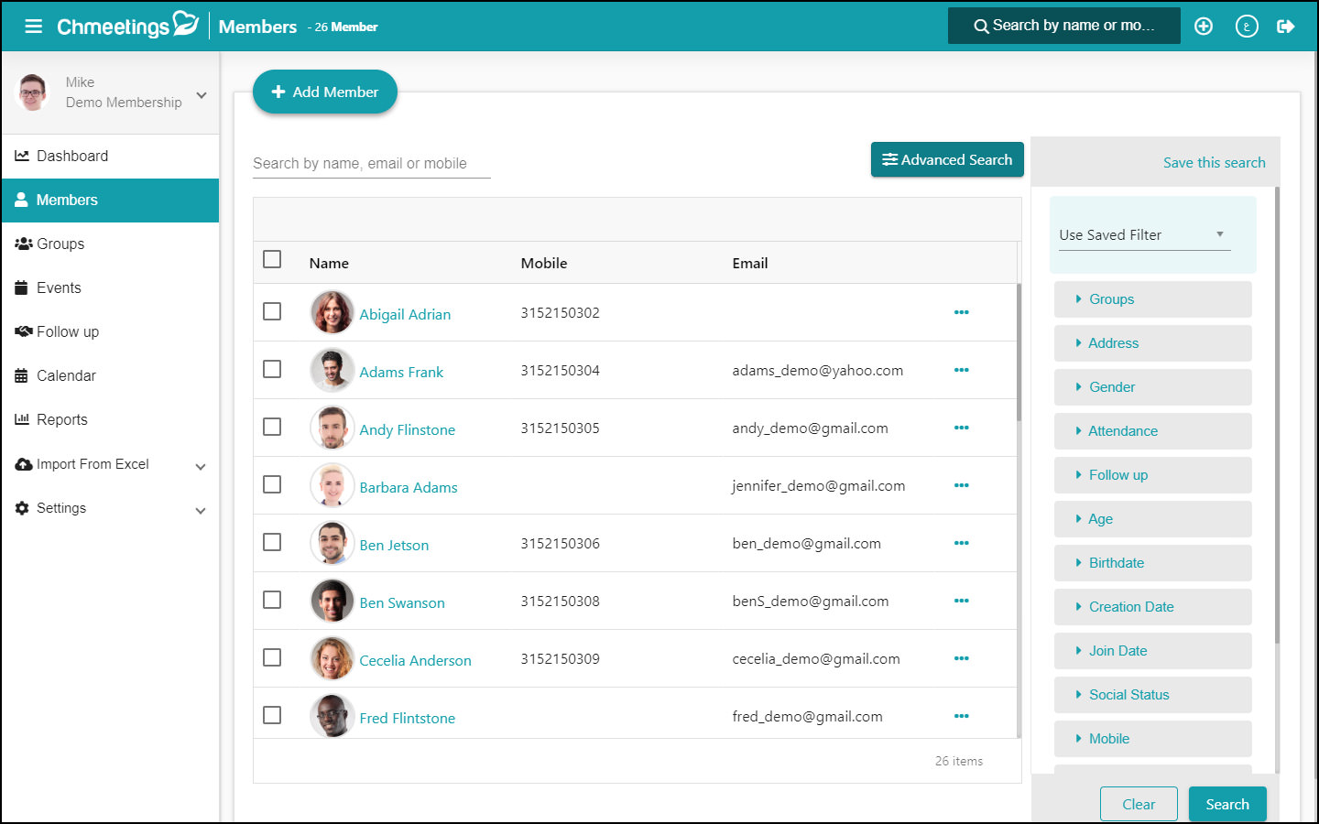Click the member table vertical scrollbar
The image size is (1319, 824).
pyautogui.click(x=1019, y=352)
